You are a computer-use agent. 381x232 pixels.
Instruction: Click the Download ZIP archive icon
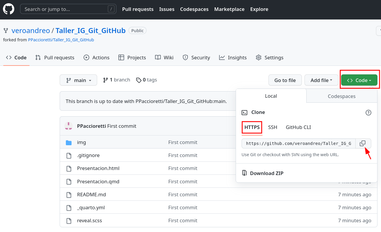click(244, 173)
